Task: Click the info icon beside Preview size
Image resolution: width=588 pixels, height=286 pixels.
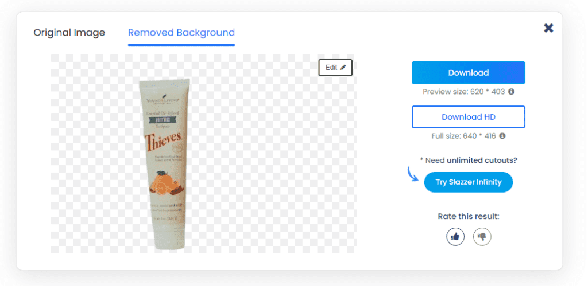Action: coord(511,91)
